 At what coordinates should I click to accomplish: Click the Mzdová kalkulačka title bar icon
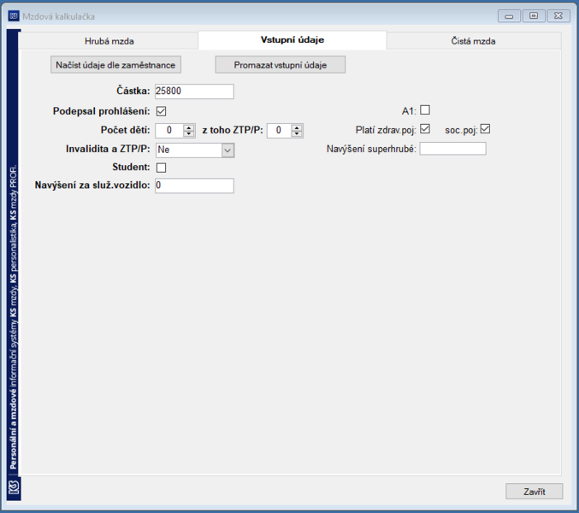click(14, 16)
